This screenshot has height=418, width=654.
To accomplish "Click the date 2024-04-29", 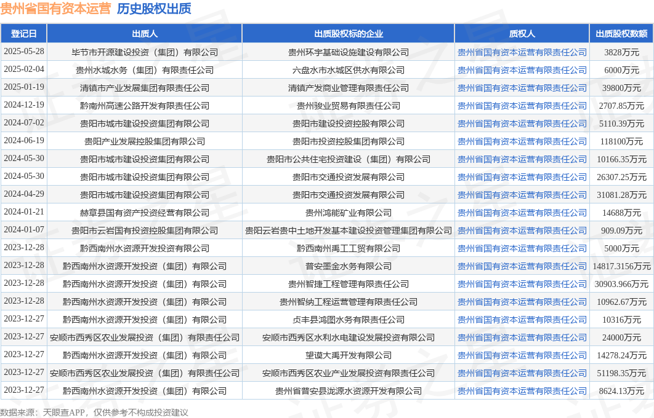I will [24, 194].
